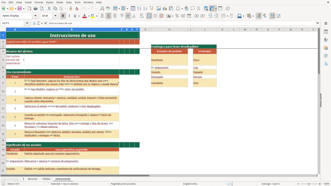Apply the yellow background color swatch
The image size is (331, 186).
click(93, 16)
